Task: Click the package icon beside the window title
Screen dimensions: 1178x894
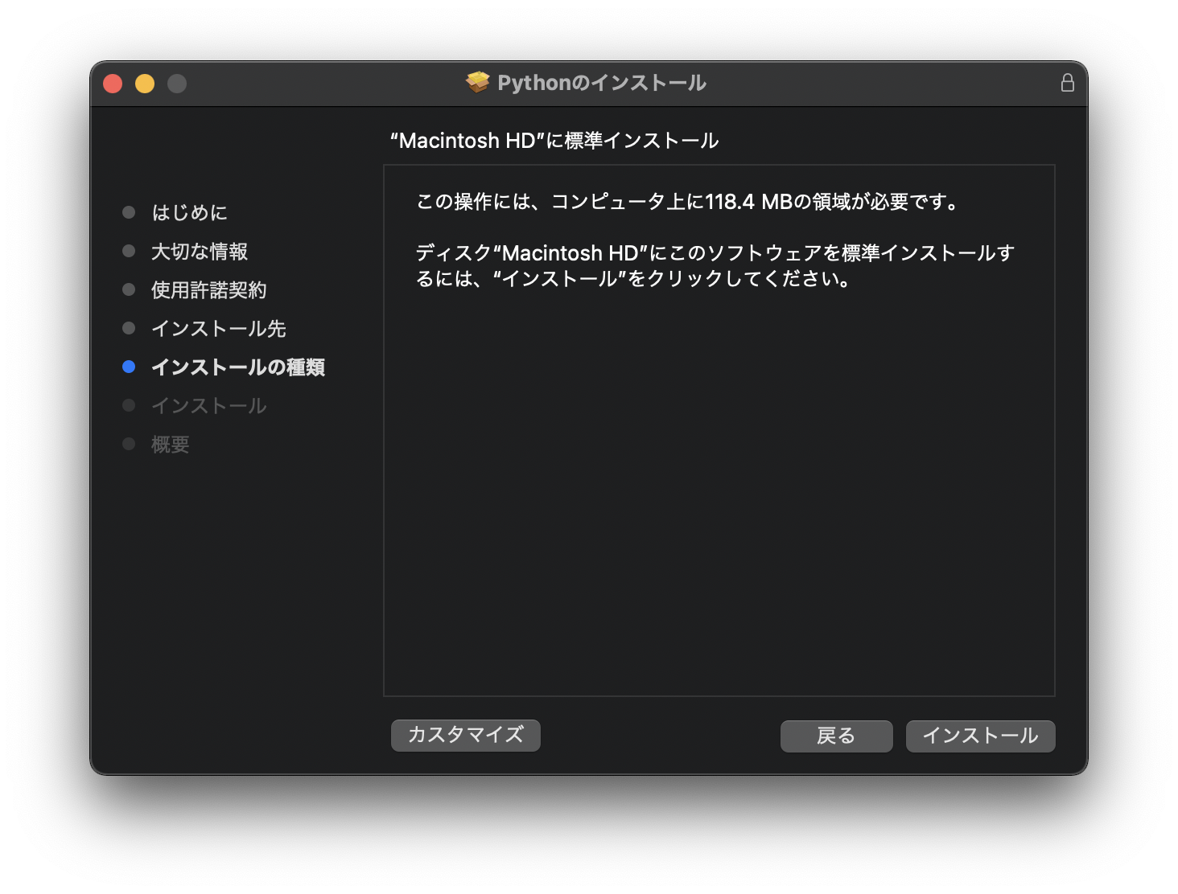Action: [x=477, y=82]
